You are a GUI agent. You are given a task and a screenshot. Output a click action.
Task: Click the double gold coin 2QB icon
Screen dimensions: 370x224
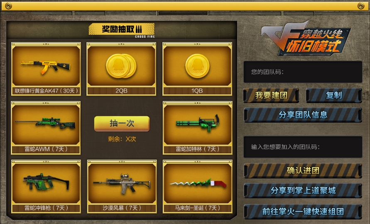[x=121, y=66]
